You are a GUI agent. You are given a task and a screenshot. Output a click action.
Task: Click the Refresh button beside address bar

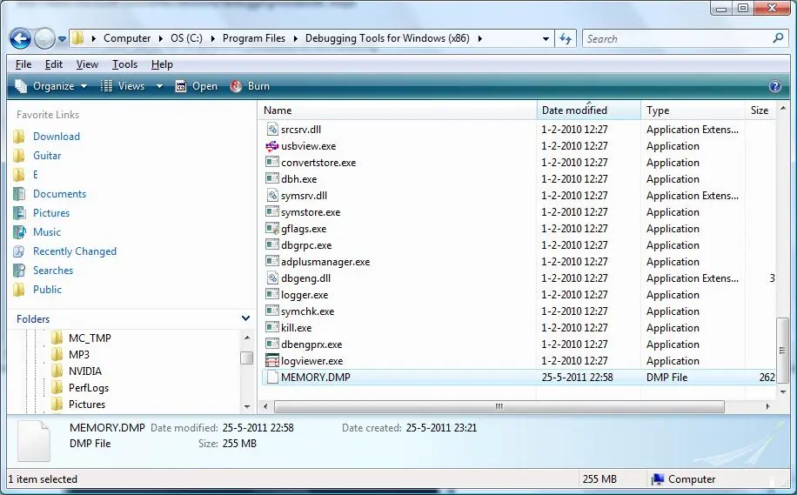(x=566, y=38)
